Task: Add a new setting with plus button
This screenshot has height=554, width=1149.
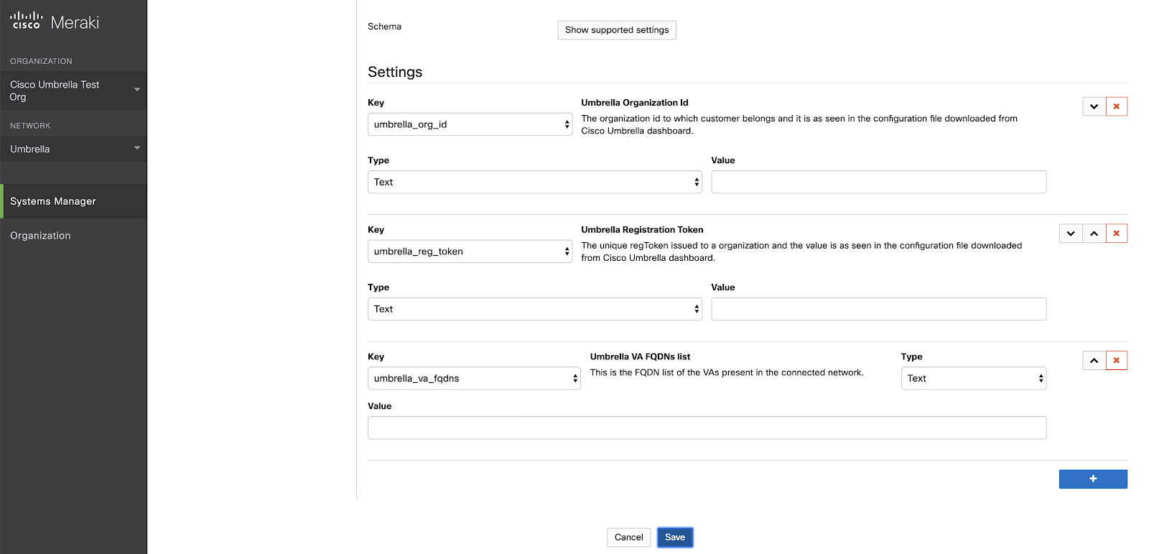Action: tap(1093, 479)
